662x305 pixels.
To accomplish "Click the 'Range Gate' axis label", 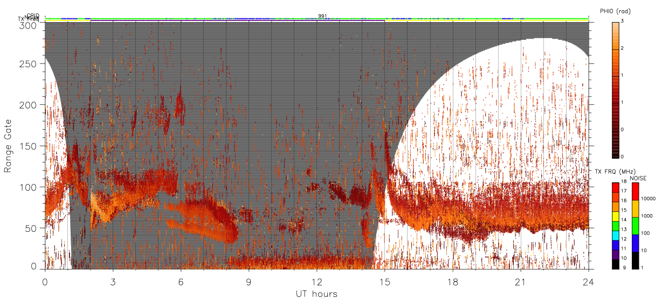I will [8, 146].
